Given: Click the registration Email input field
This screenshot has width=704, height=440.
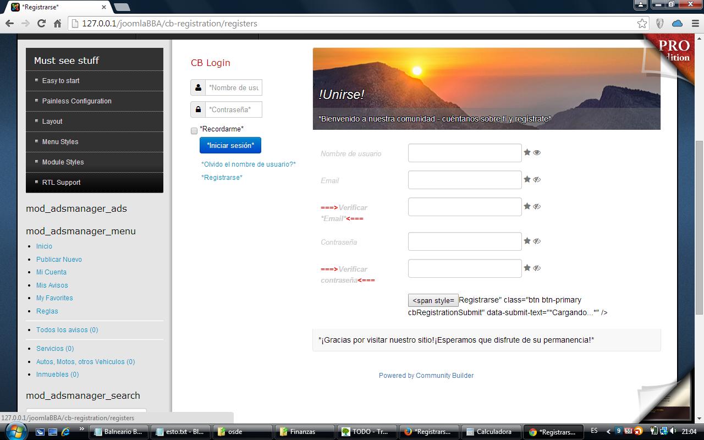Looking at the screenshot, I should click(x=465, y=180).
